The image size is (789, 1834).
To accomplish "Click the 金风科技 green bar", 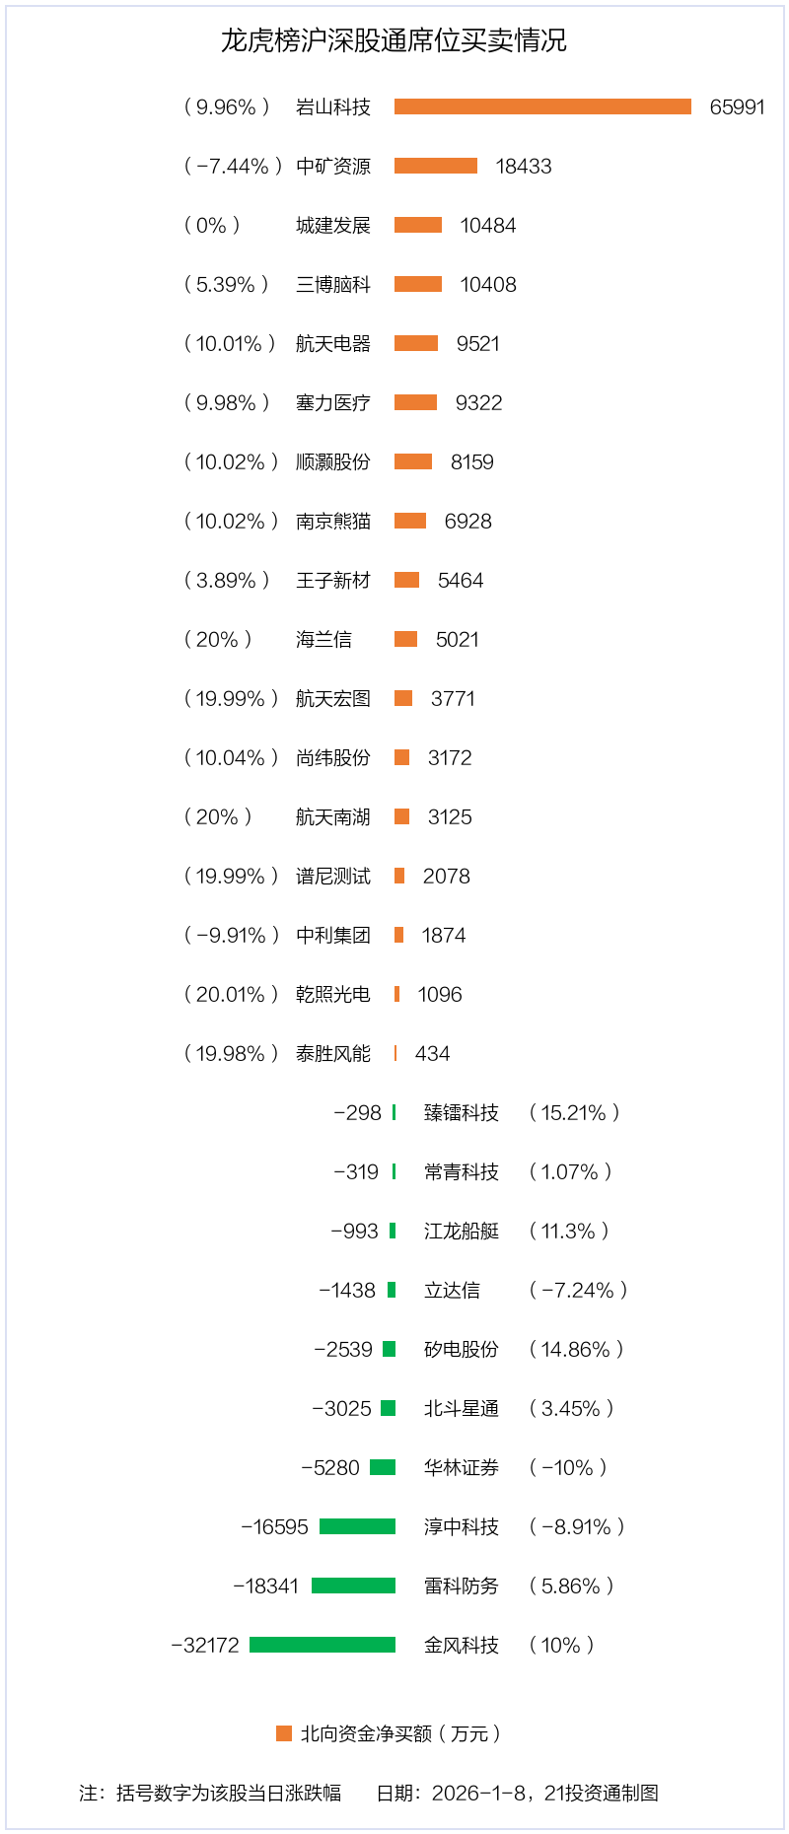I will pos(323,1645).
